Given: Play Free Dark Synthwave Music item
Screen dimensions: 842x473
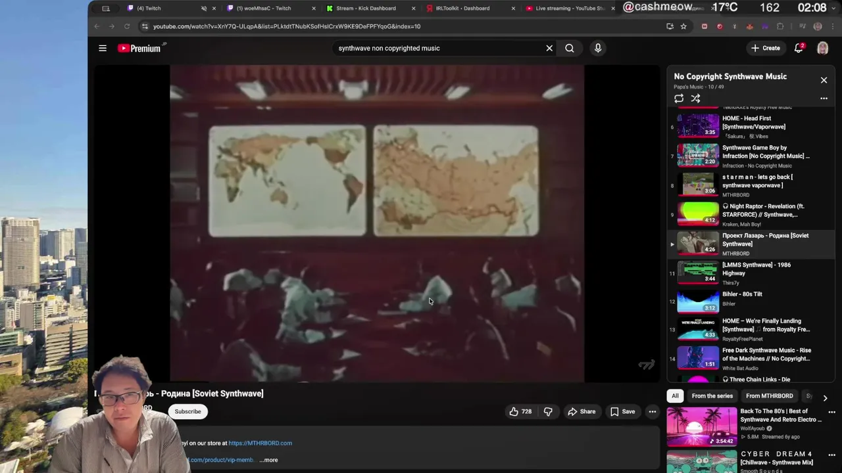Looking at the screenshot, I should (750, 360).
